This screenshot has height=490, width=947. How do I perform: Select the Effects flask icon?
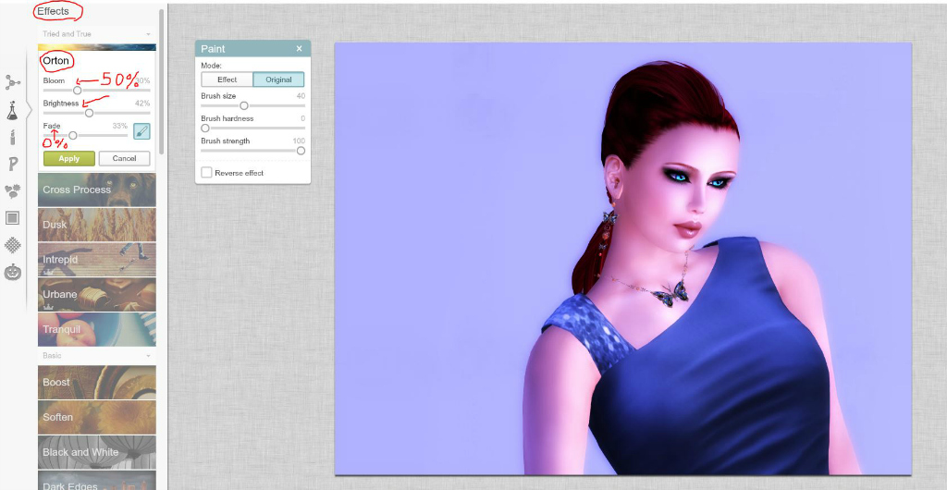13,111
